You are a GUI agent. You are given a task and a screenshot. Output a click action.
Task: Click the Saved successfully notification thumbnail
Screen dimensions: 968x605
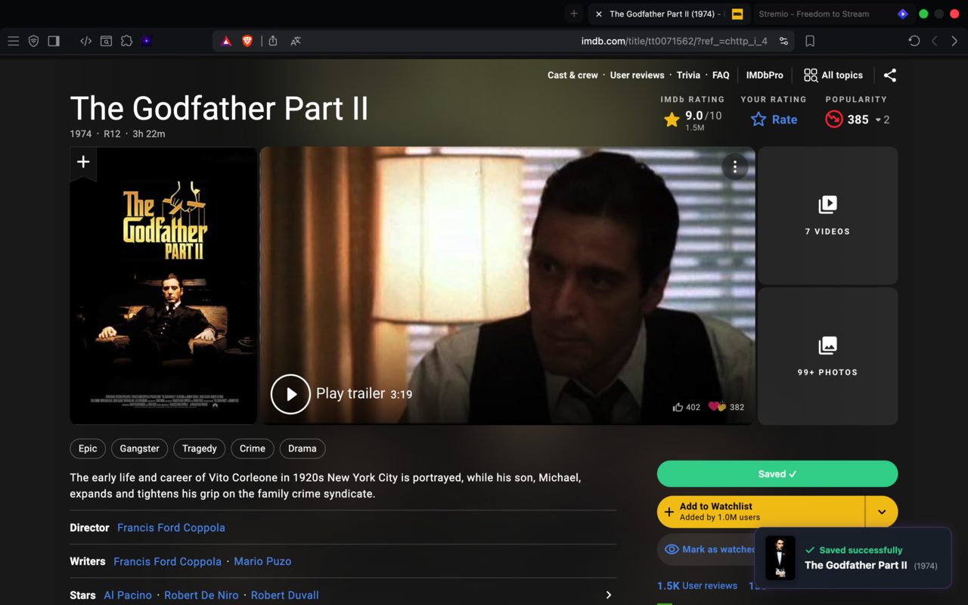(780, 557)
